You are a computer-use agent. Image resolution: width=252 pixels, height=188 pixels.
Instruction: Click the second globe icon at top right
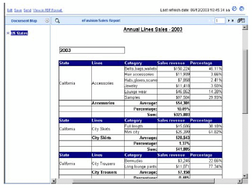242,9
